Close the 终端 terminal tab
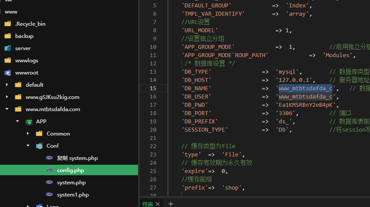 (x=158, y=204)
